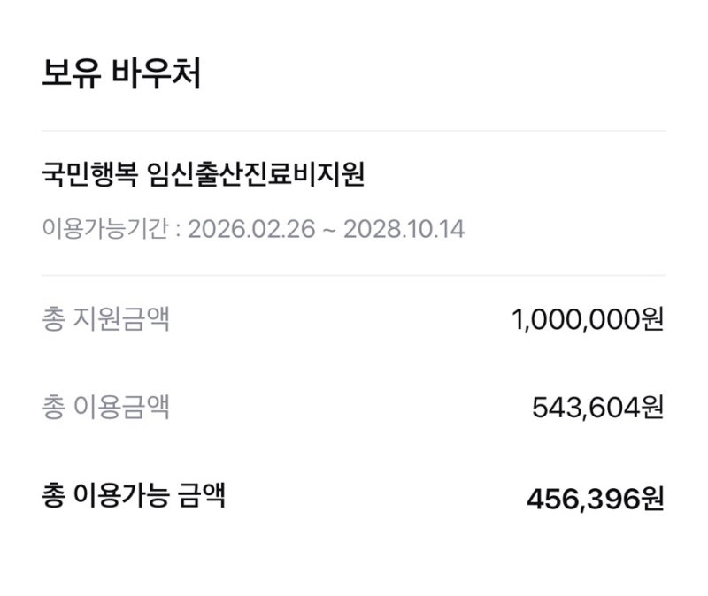Select the bold 총 이용가능 금액 label
The height and width of the screenshot is (596, 708).
(134, 495)
